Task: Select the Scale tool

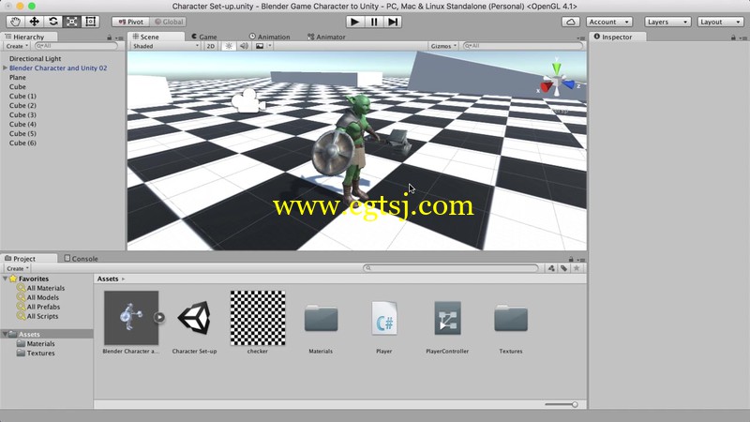Action: pos(72,22)
